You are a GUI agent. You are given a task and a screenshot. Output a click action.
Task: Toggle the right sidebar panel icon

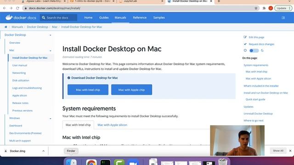(283, 17)
